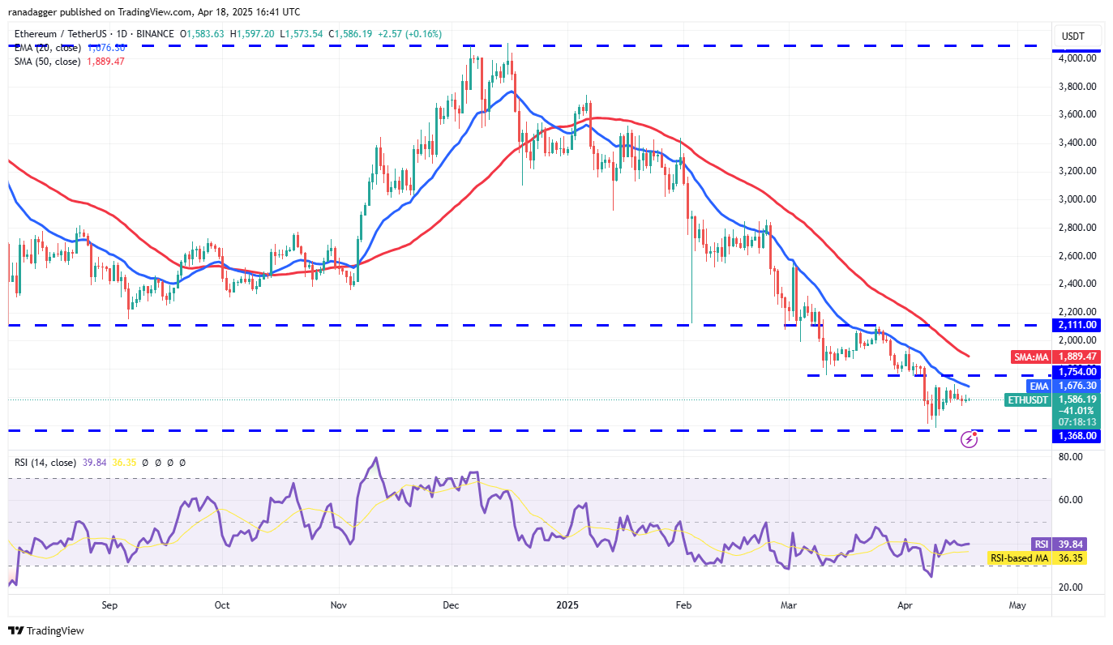Click the 1,368.00 support price flag
This screenshot has width=1113, height=645.
point(1077,436)
